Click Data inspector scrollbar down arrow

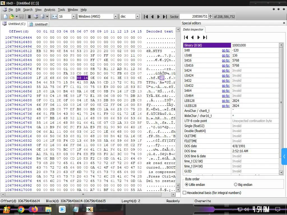(281, 172)
